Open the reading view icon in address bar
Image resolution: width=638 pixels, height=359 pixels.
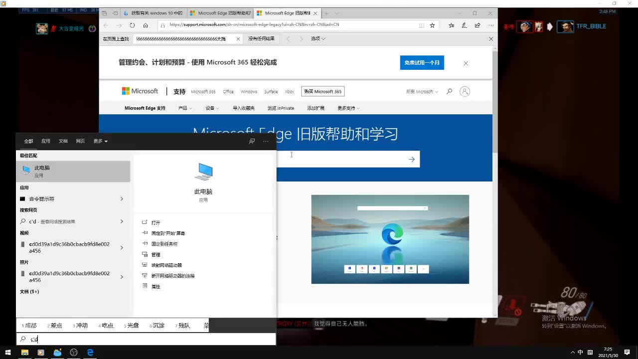[x=422, y=25]
